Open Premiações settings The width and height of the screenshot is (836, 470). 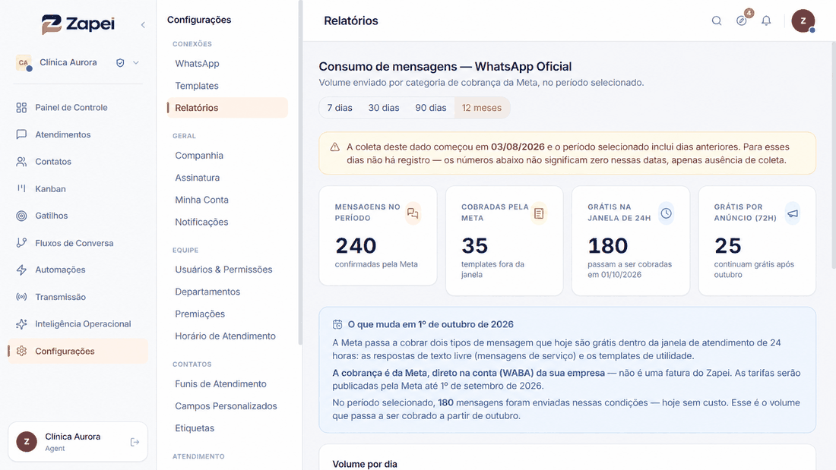[x=200, y=314]
